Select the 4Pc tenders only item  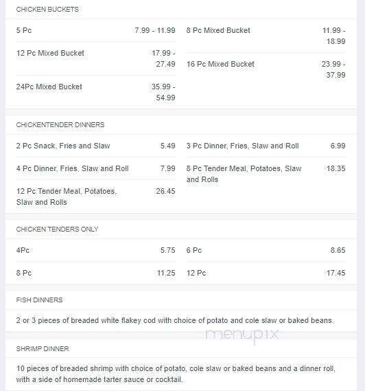[x=96, y=250]
